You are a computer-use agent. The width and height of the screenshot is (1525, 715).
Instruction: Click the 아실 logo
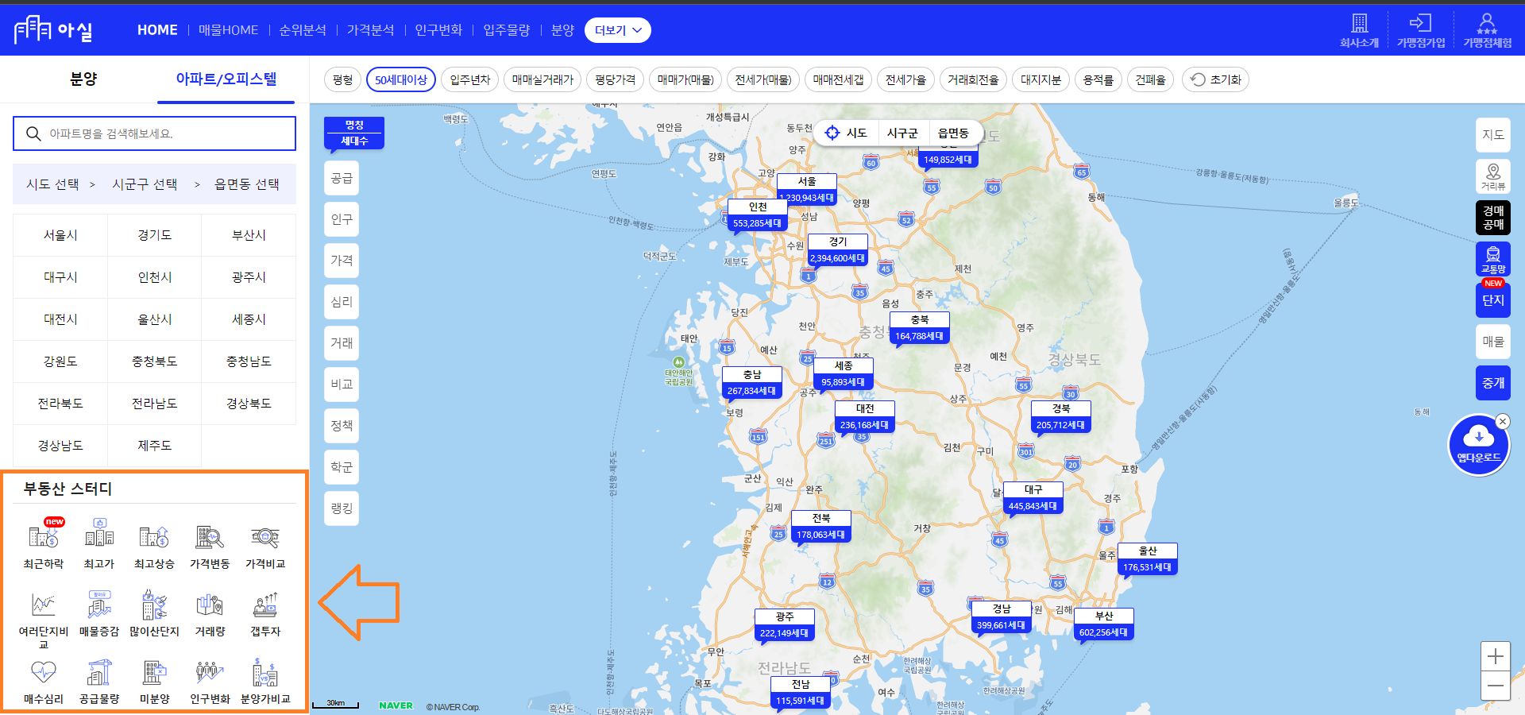[53, 30]
